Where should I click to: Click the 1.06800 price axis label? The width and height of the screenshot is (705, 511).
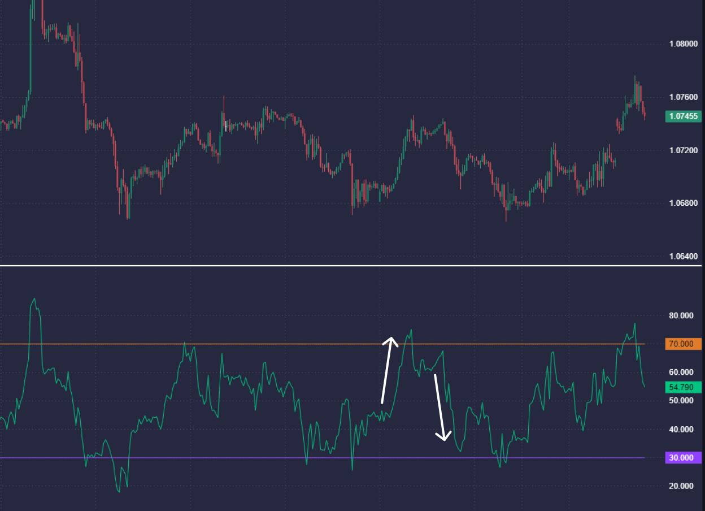682,203
